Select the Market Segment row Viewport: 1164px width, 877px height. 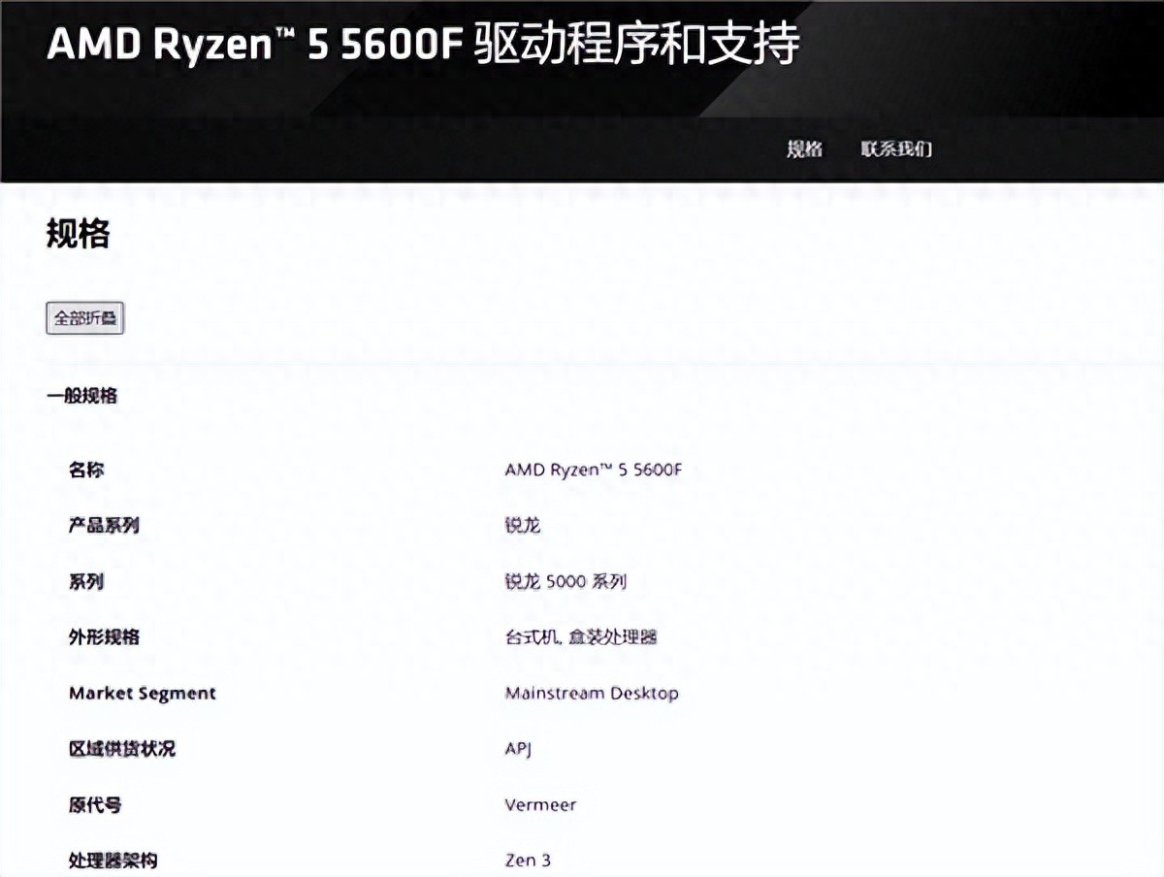[142, 693]
